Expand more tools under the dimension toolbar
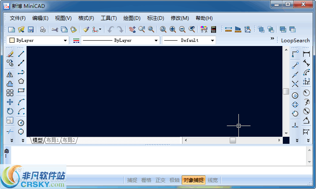The height and width of the screenshot is (189, 316). (308, 140)
